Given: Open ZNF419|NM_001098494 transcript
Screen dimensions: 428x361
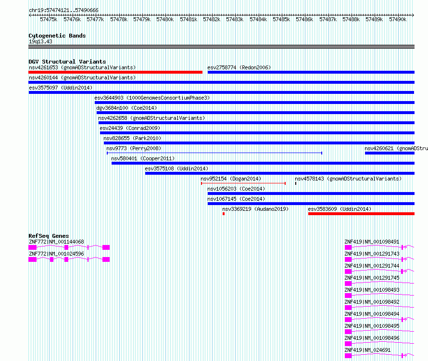Looking at the screenshot, I should (x=372, y=314).
